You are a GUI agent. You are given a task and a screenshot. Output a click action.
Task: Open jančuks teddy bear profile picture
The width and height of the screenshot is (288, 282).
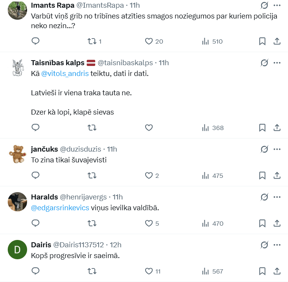pos(17,154)
